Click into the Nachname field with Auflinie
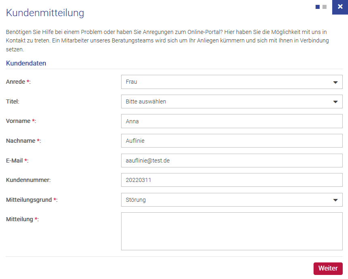The width and height of the screenshot is (348, 279). pyautogui.click(x=232, y=141)
